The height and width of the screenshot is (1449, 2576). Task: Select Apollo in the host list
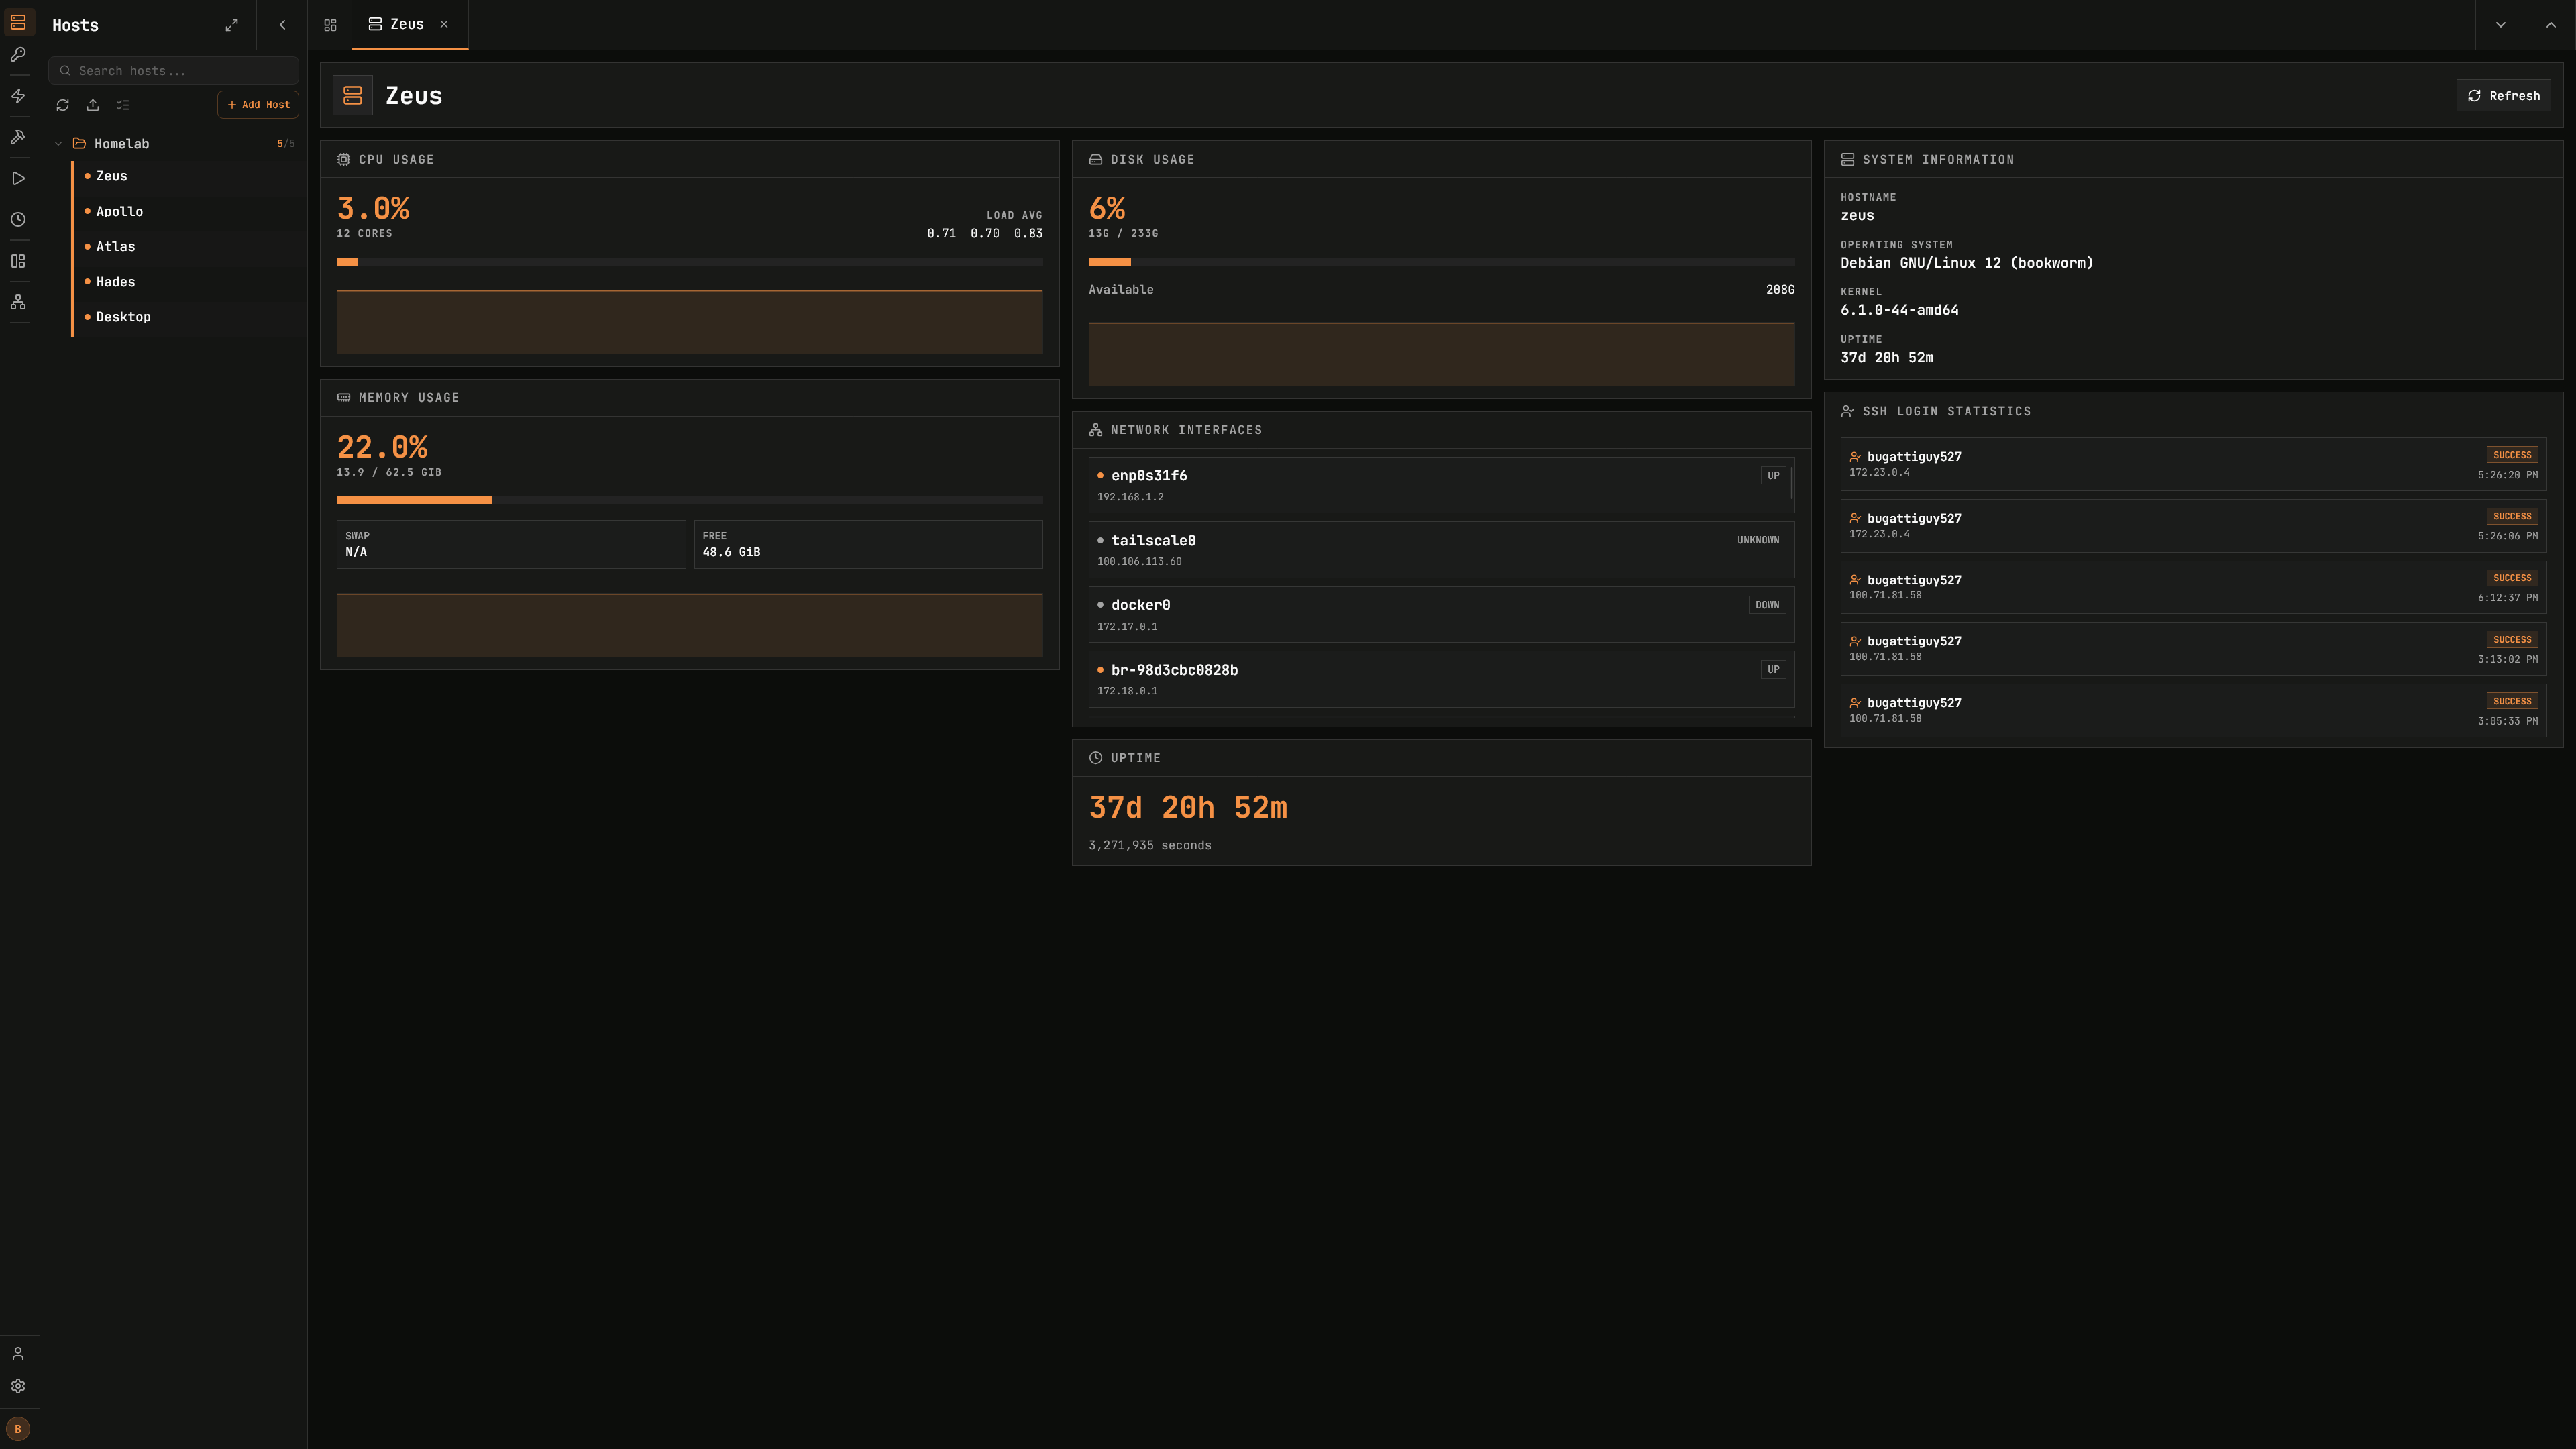point(189,212)
